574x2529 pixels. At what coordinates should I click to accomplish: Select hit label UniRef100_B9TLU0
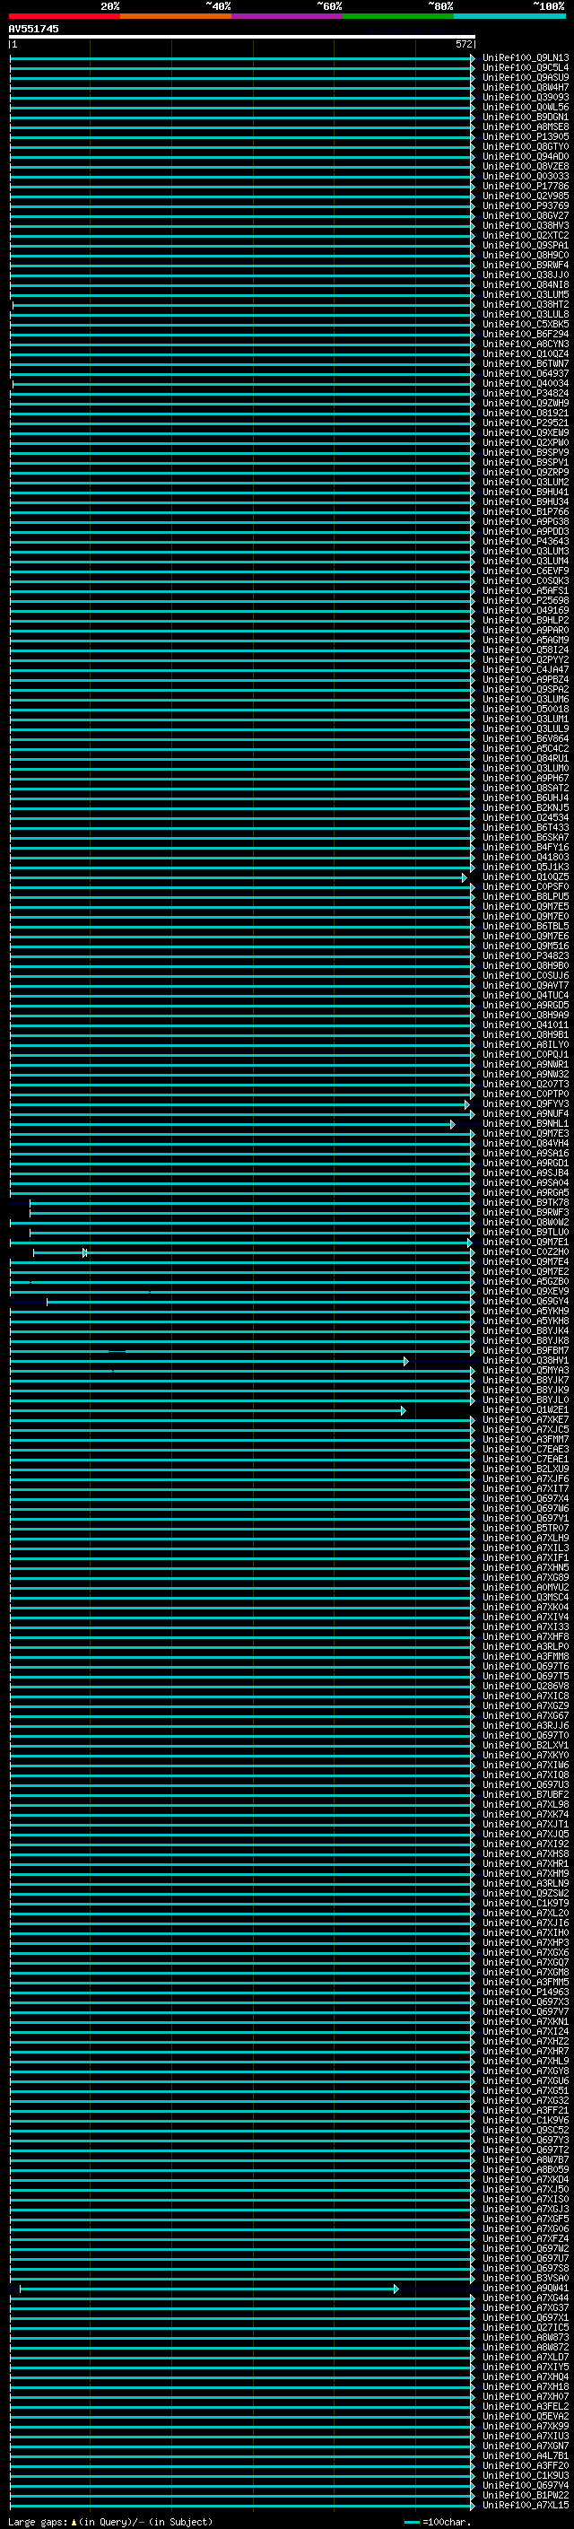click(526, 1233)
